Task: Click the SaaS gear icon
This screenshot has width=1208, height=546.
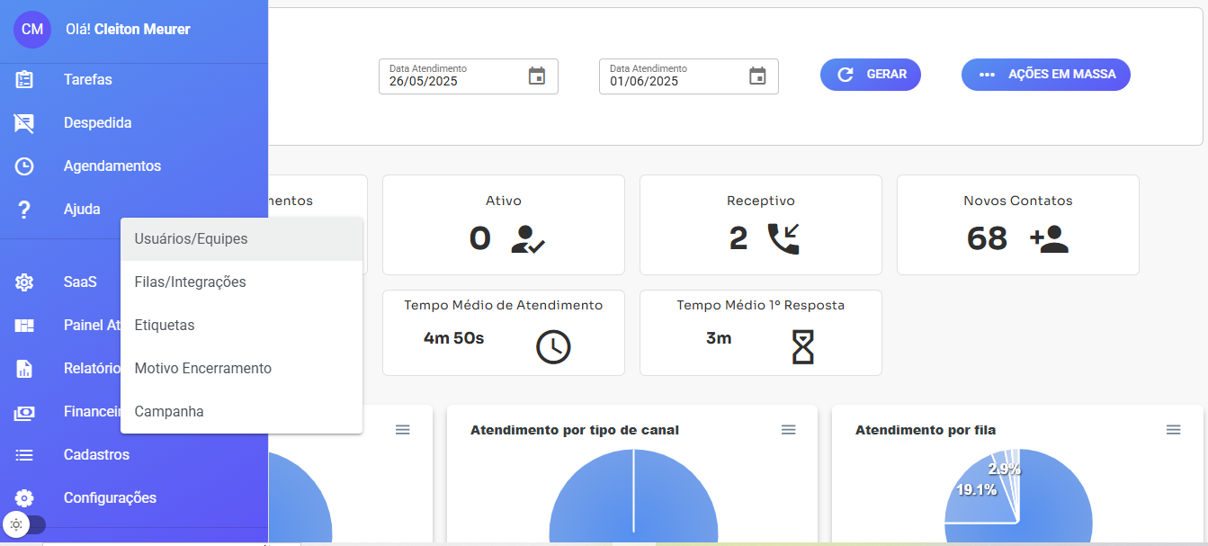Action: coord(24,282)
